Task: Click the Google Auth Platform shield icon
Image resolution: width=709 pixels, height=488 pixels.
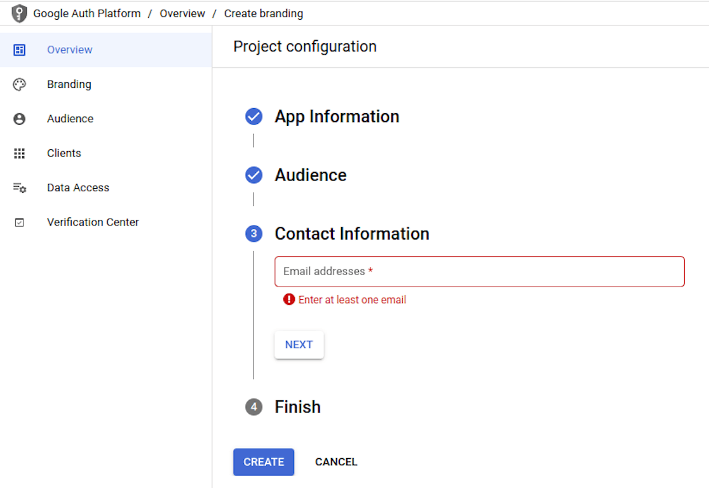Action: click(x=19, y=13)
